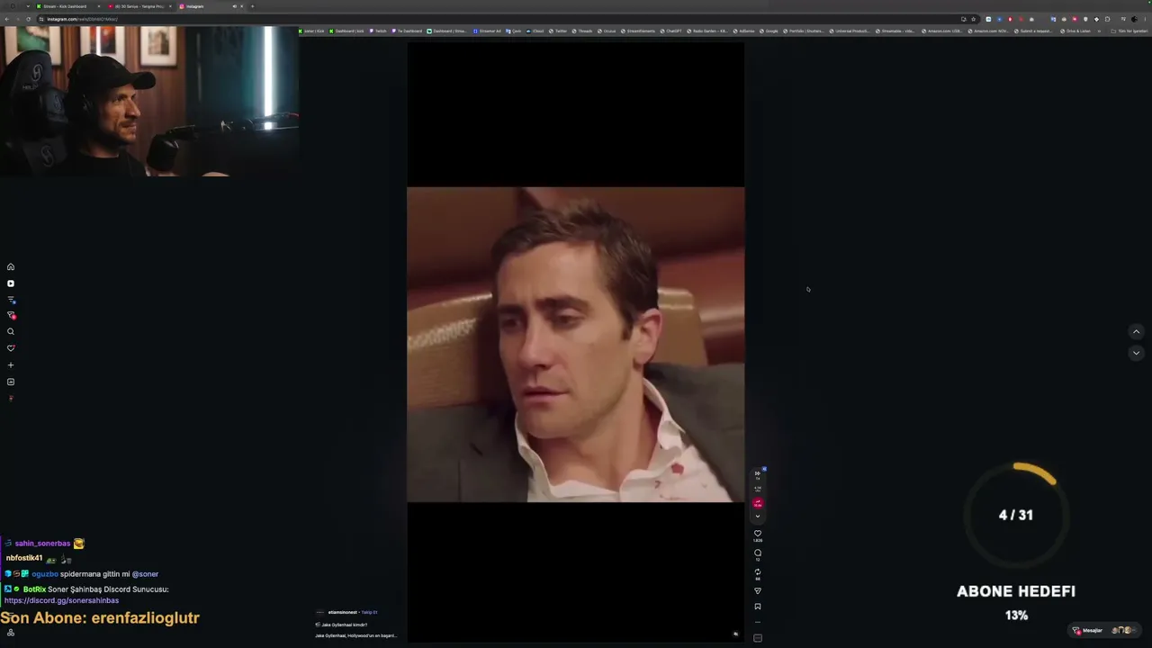Open the reel's audio thumbnail

[x=758, y=638]
